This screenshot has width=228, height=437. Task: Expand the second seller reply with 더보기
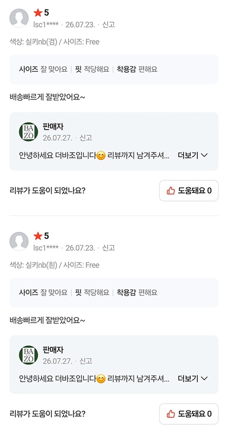click(192, 379)
